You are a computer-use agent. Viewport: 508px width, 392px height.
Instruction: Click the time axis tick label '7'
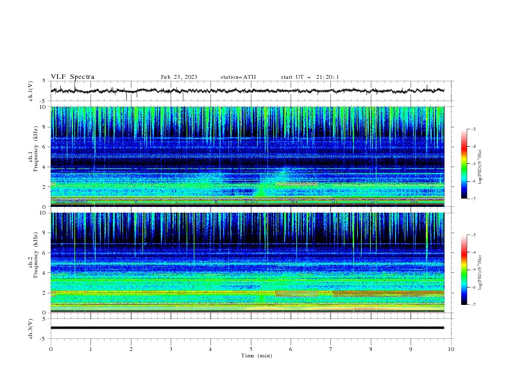click(331, 349)
